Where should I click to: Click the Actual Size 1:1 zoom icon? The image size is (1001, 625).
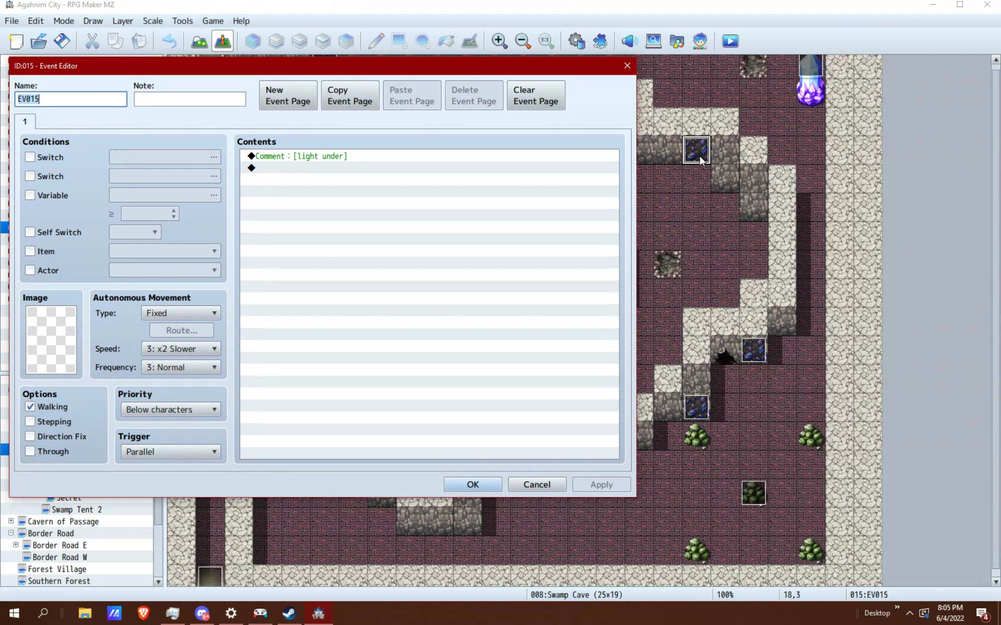click(x=546, y=41)
